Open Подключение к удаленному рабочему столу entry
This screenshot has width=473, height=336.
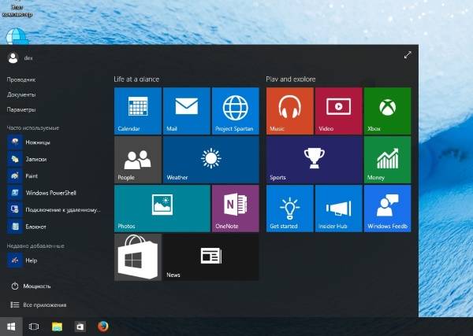point(54,209)
